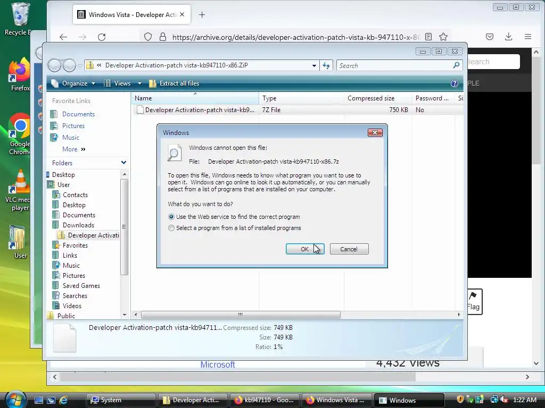Sort by the Password column header
This screenshot has height=408, width=545.
pos(433,98)
